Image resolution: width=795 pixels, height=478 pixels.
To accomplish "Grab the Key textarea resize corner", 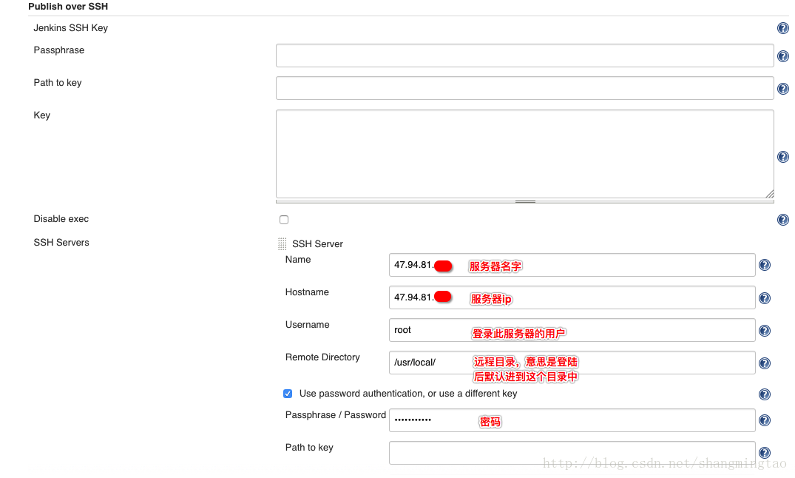I will (770, 194).
